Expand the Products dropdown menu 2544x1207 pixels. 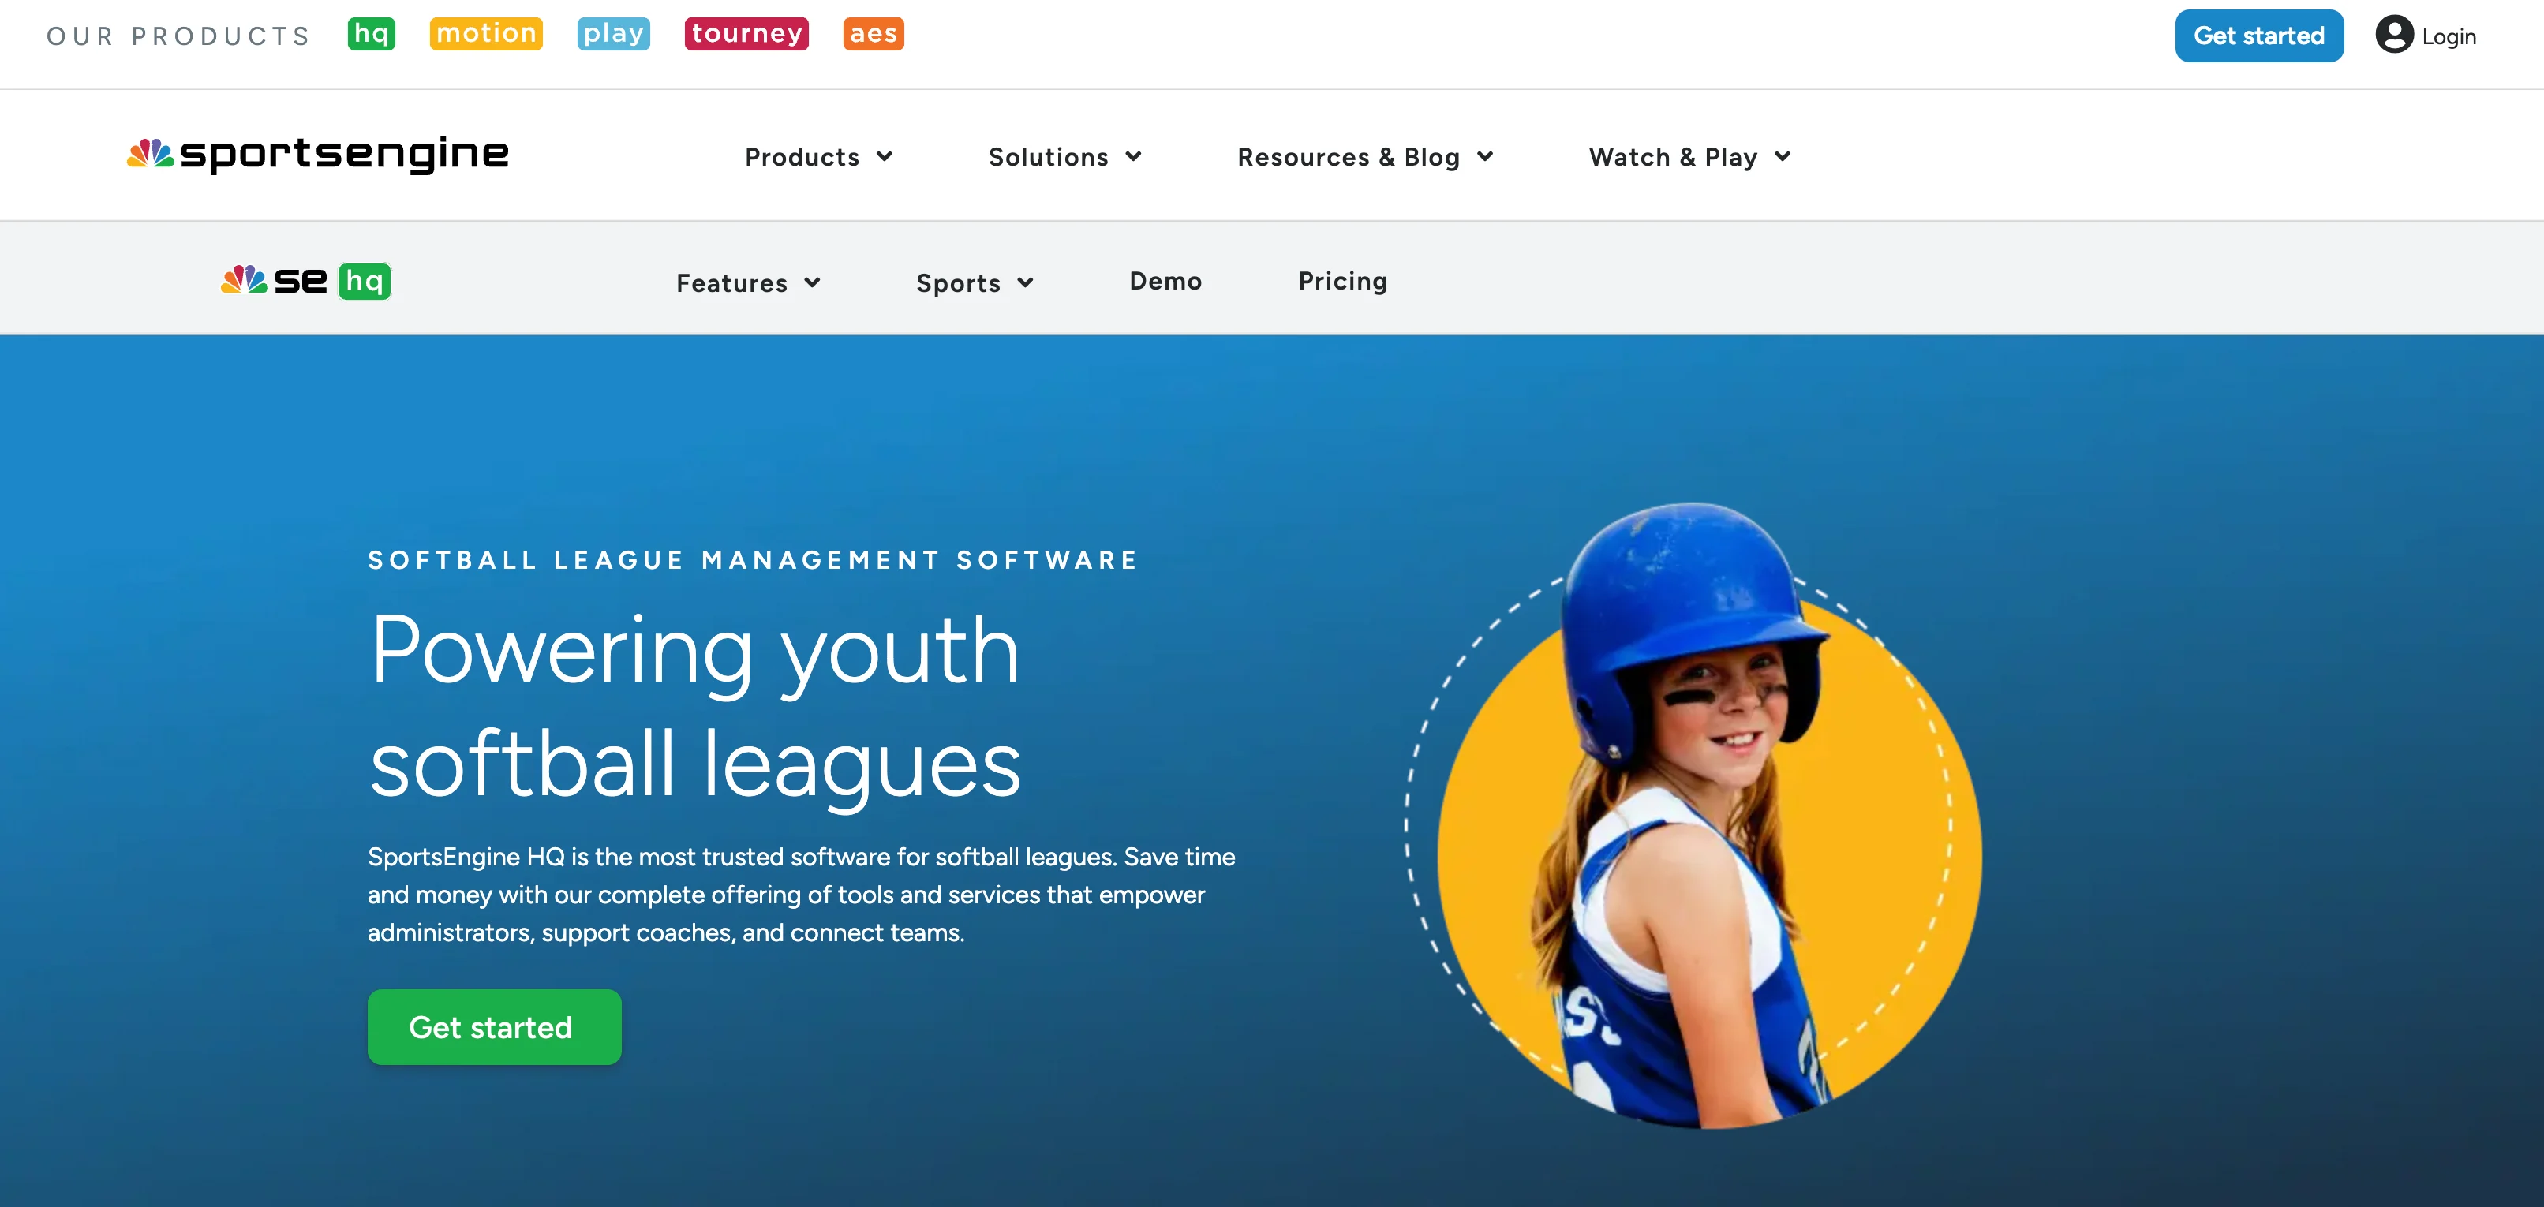tap(819, 157)
